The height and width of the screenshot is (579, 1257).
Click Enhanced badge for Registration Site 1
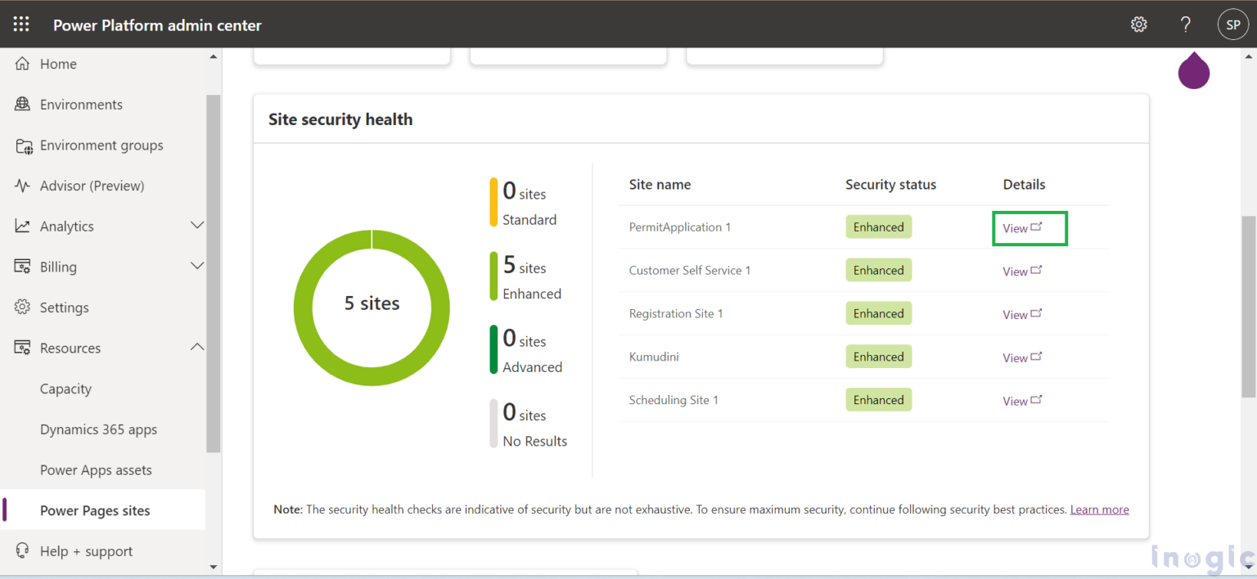coord(878,313)
